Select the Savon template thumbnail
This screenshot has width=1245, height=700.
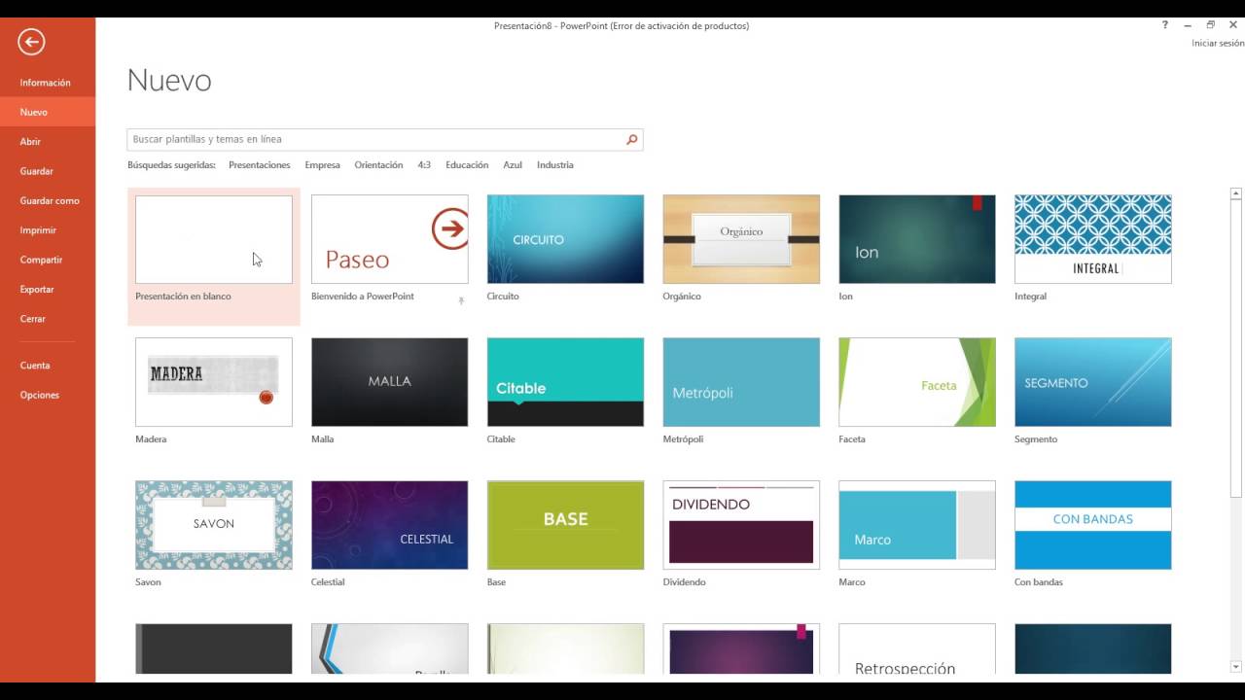click(214, 525)
